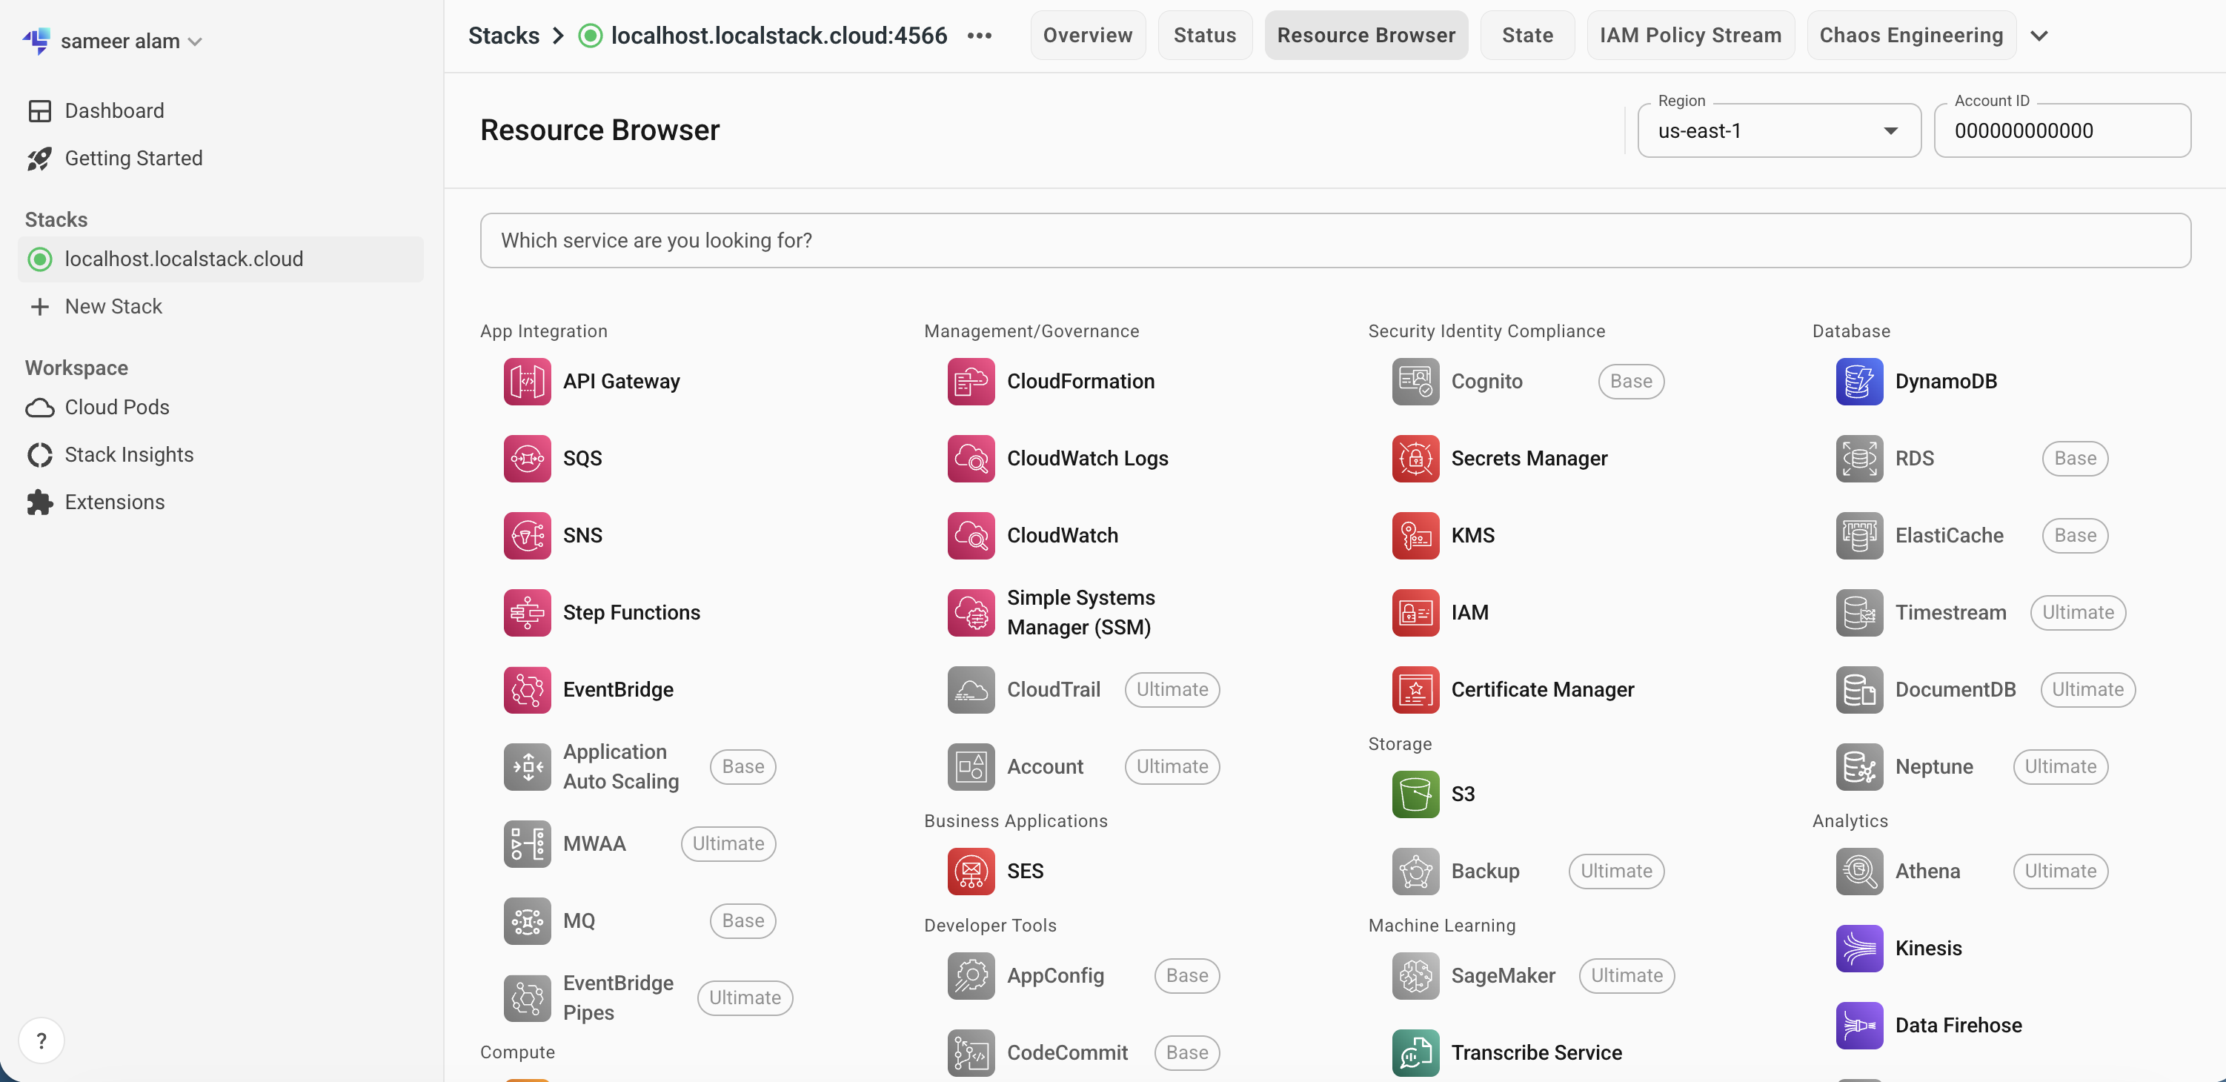2226x1082 pixels.
Task: Open the CloudWatch Logs icon
Action: (971, 458)
